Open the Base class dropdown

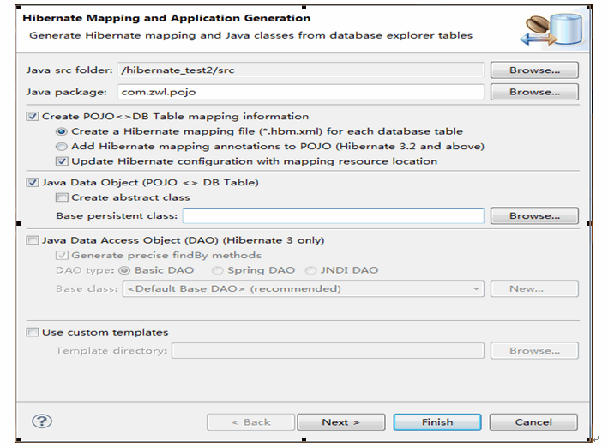pos(304,289)
